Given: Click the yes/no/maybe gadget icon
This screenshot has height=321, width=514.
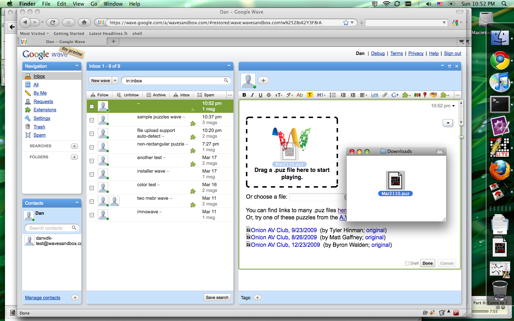Looking at the screenshot, I should [417, 95].
